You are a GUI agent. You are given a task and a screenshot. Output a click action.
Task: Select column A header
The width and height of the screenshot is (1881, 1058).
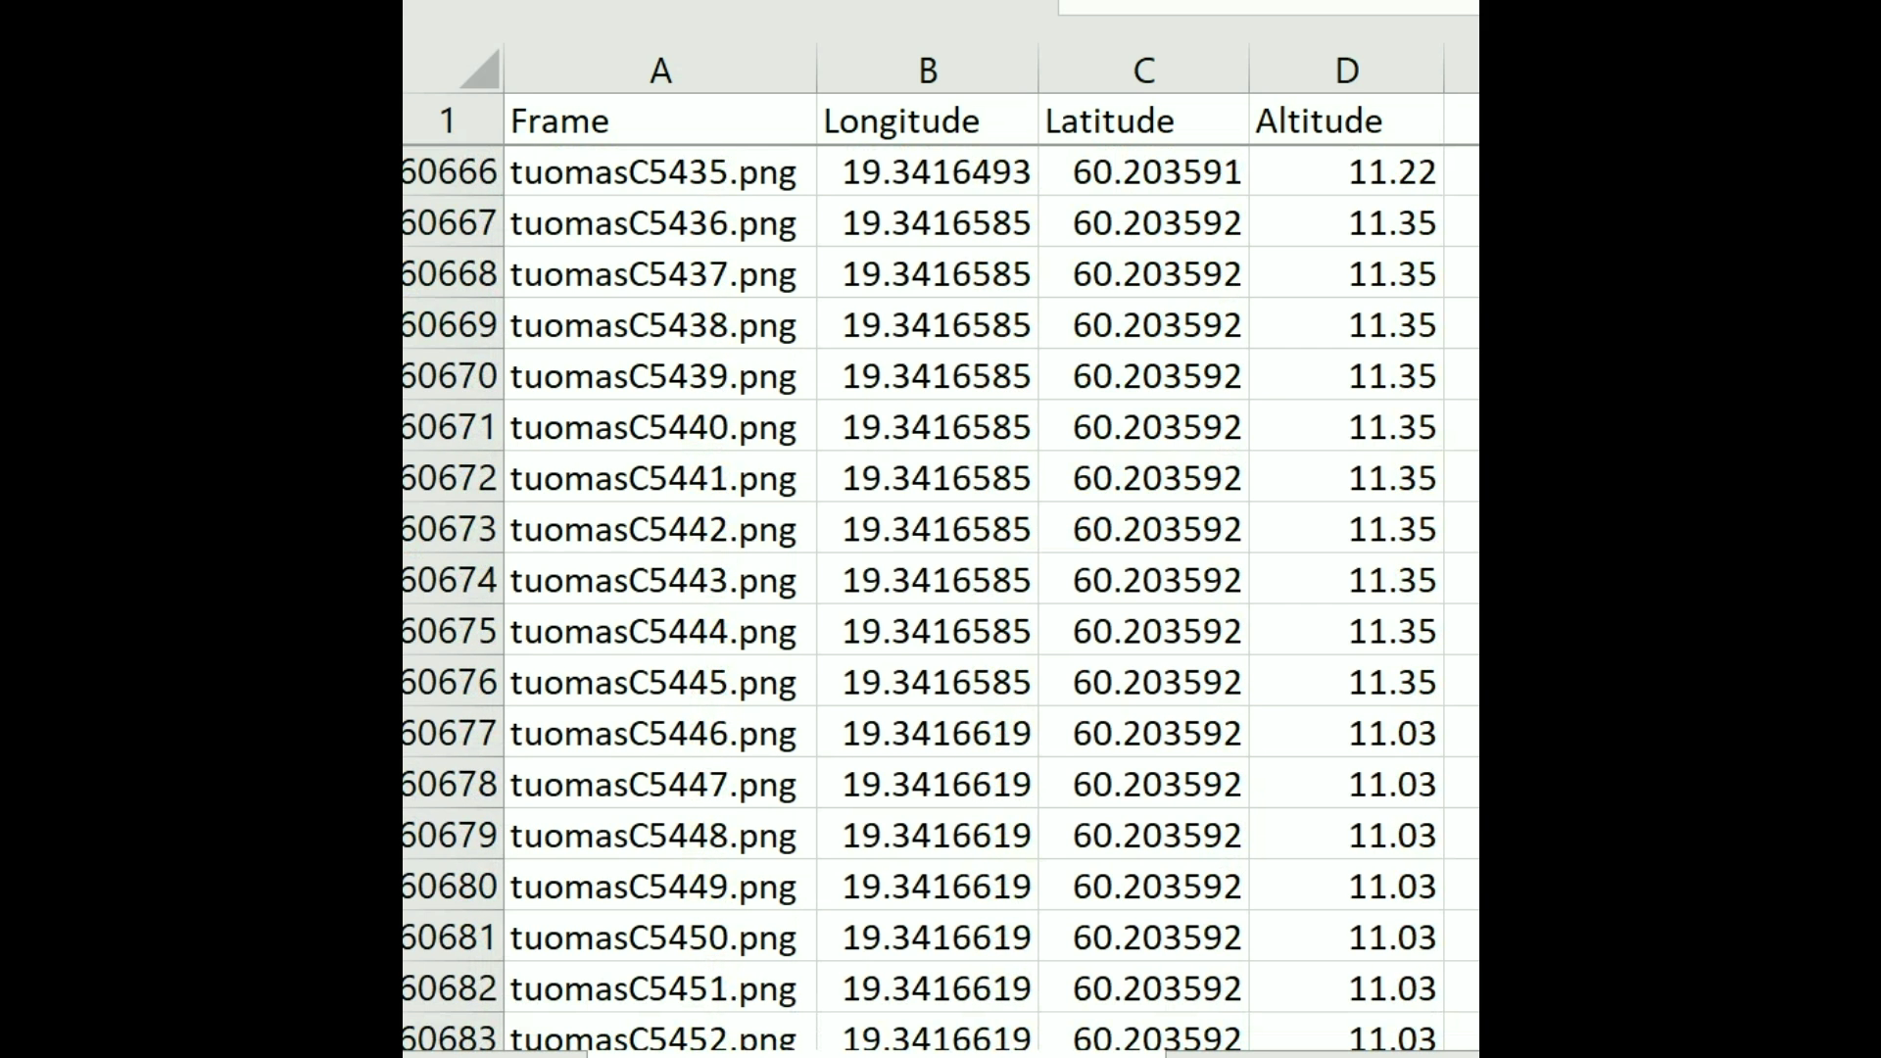coord(660,70)
